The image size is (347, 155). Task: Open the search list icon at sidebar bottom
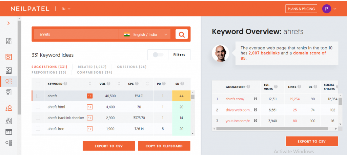tap(8, 143)
